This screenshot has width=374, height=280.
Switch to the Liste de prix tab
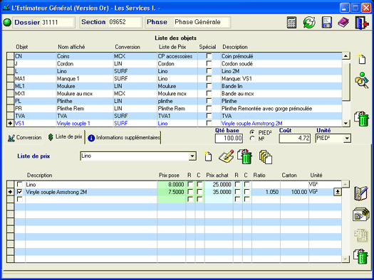click(64, 136)
